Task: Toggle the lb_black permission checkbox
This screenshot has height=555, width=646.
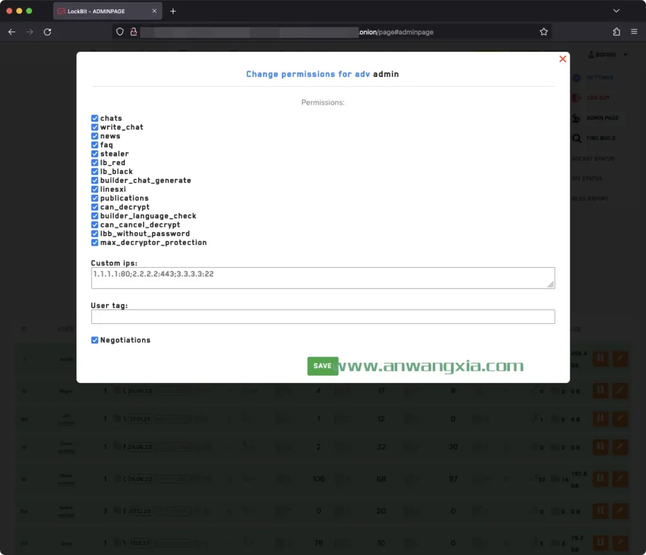Action: coord(95,171)
